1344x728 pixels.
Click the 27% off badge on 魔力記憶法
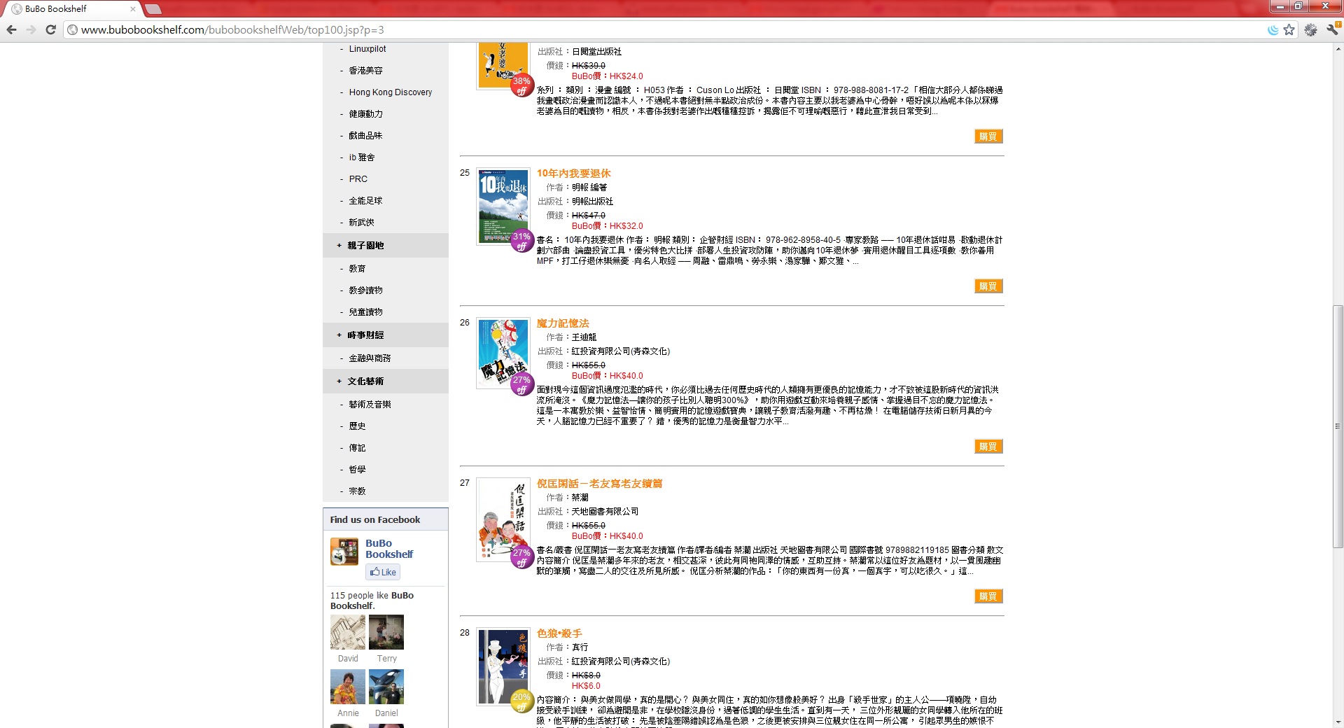click(521, 384)
